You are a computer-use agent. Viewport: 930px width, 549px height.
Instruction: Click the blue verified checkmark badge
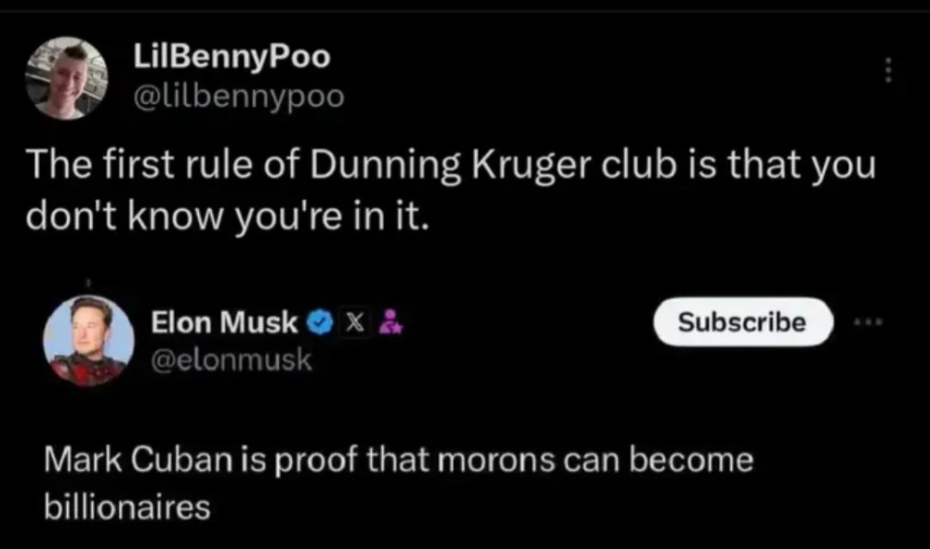point(318,322)
